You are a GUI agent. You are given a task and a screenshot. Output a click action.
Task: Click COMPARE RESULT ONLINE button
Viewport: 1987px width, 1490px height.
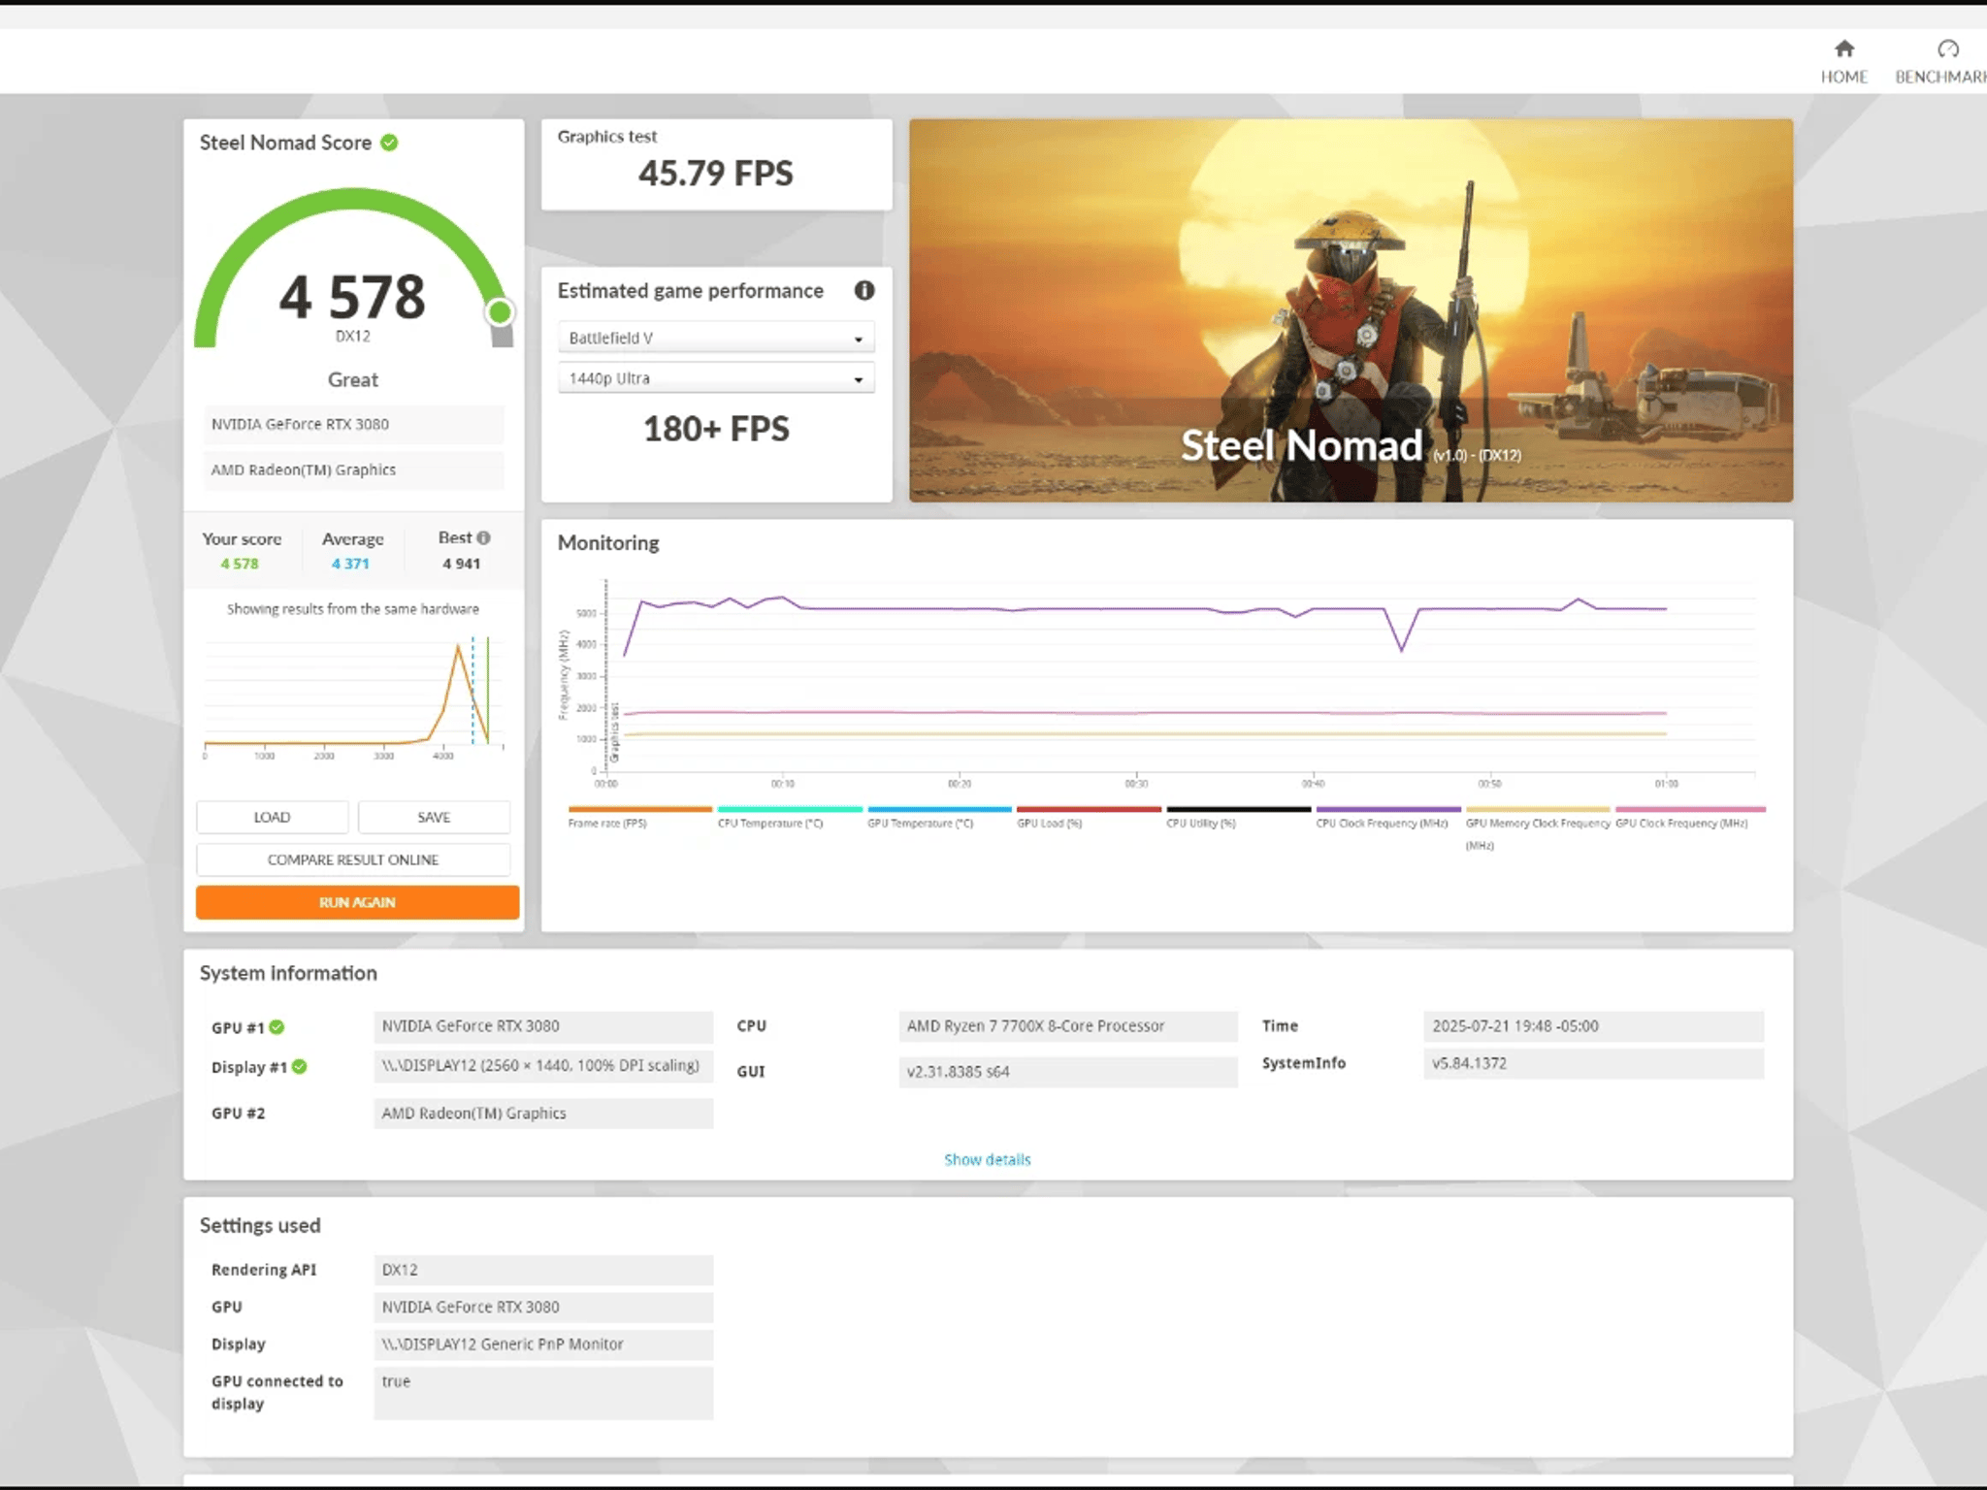pyautogui.click(x=353, y=859)
